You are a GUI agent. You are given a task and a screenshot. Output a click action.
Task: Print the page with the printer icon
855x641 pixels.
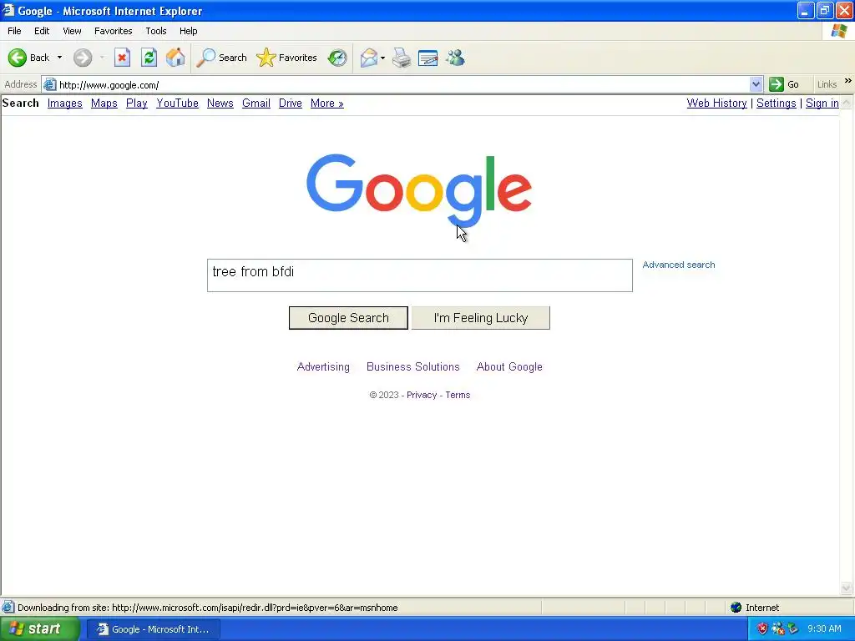point(402,58)
